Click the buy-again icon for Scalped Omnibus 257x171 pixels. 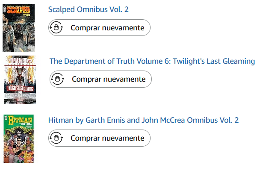coord(56,28)
